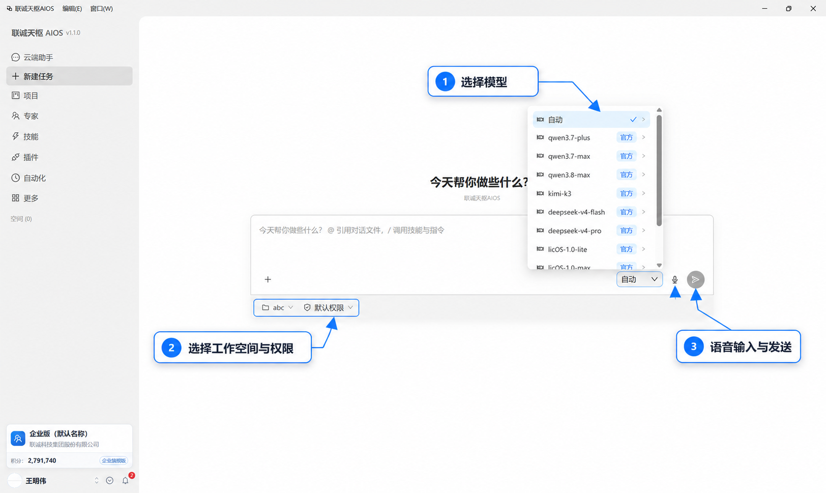Viewport: 826px width, 493px height.
Task: Open the notifications bell icon
Action: 126,481
